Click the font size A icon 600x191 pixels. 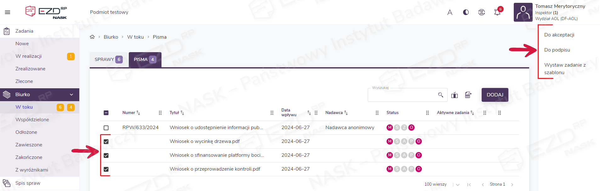point(450,12)
